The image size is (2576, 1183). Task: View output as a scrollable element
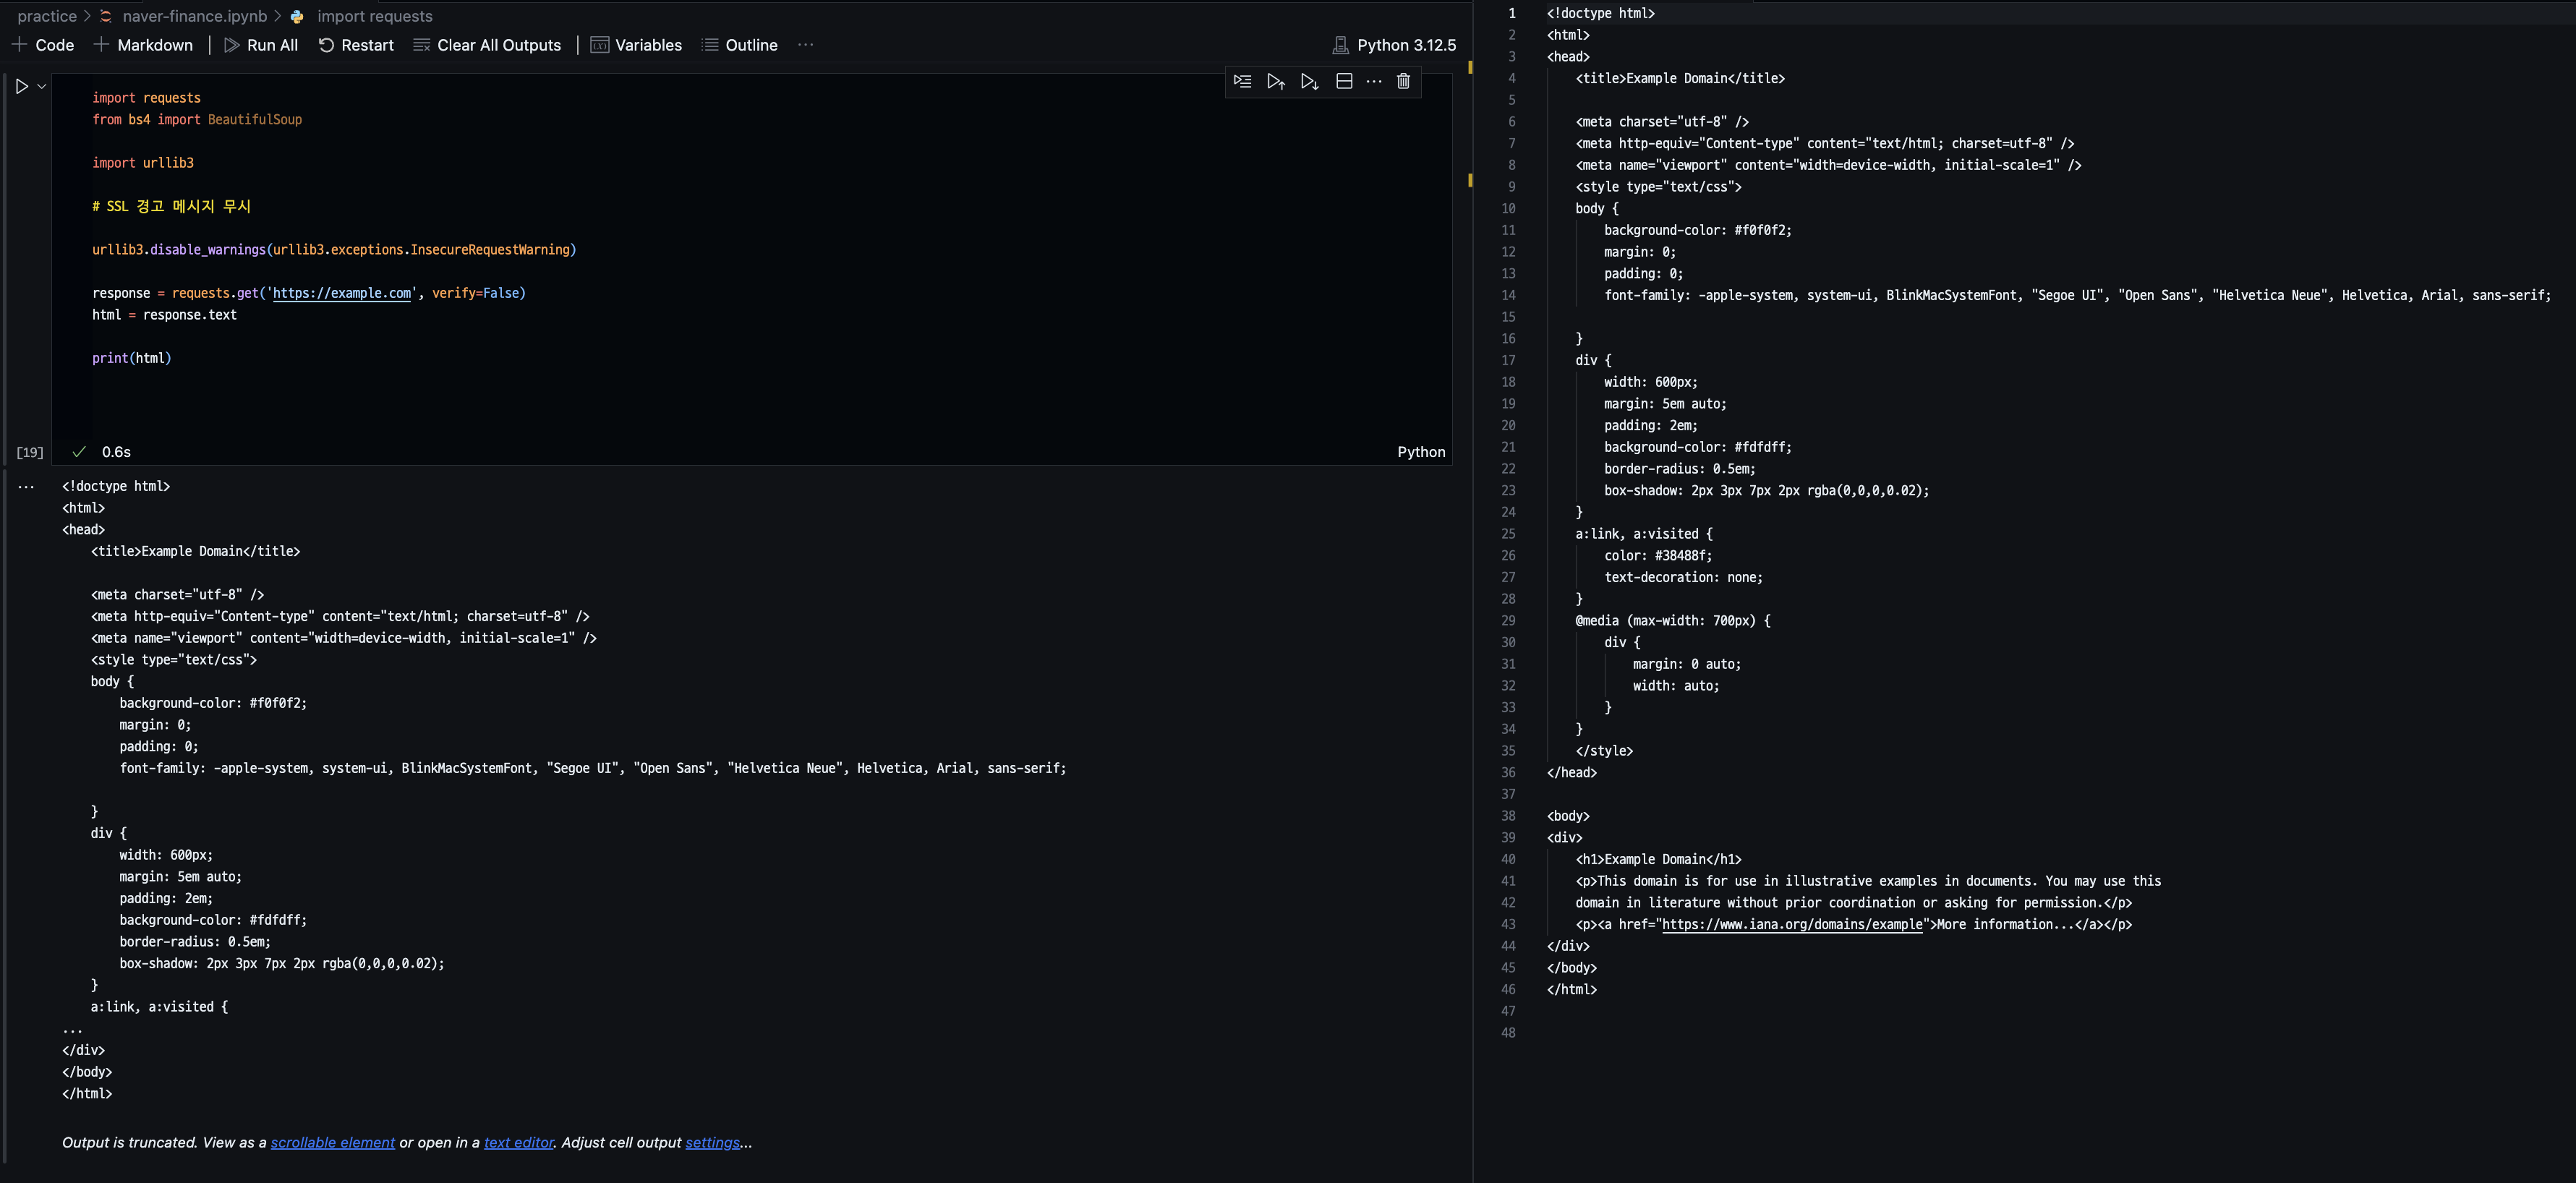point(333,1142)
